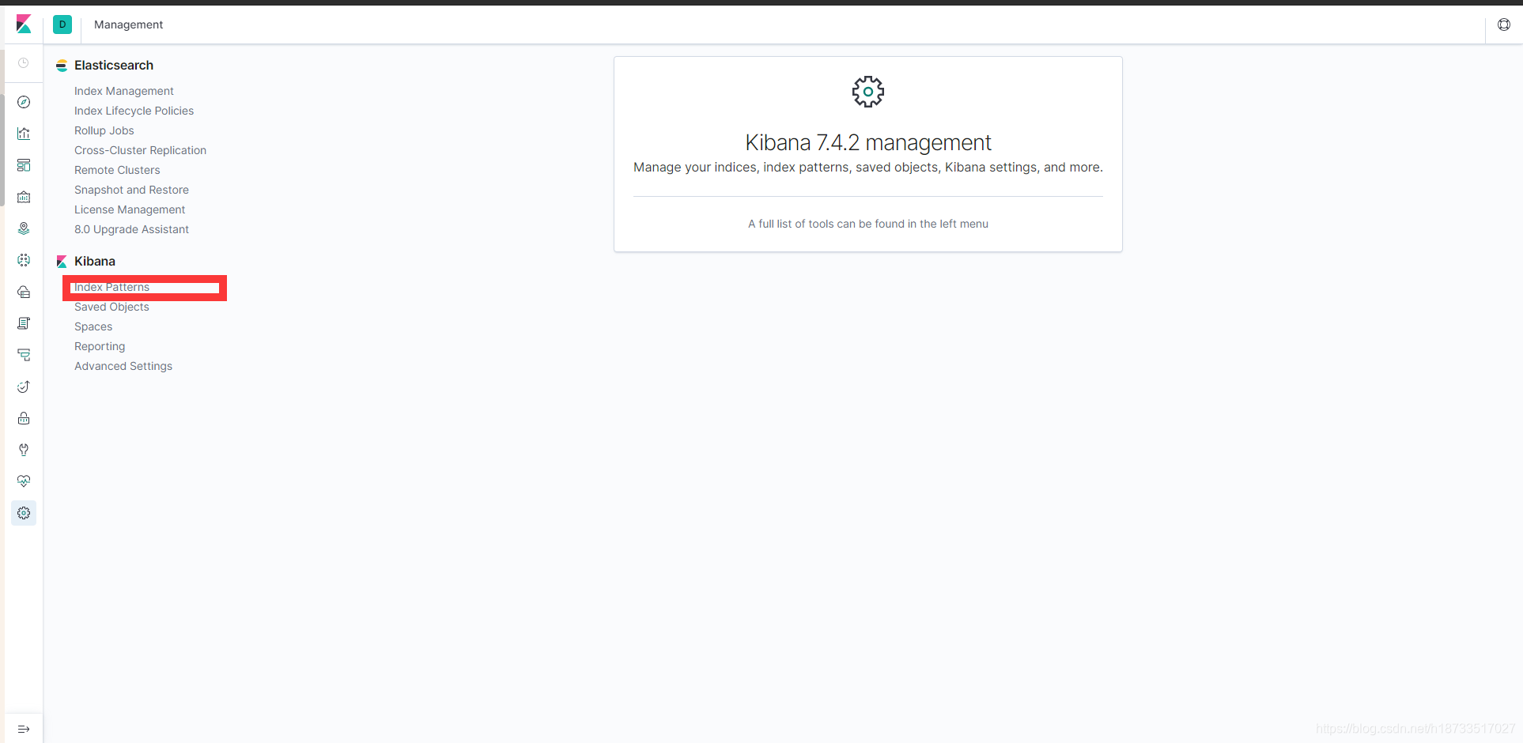Image resolution: width=1523 pixels, height=743 pixels.
Task: Open Discover via the compass icon
Action: 24,102
